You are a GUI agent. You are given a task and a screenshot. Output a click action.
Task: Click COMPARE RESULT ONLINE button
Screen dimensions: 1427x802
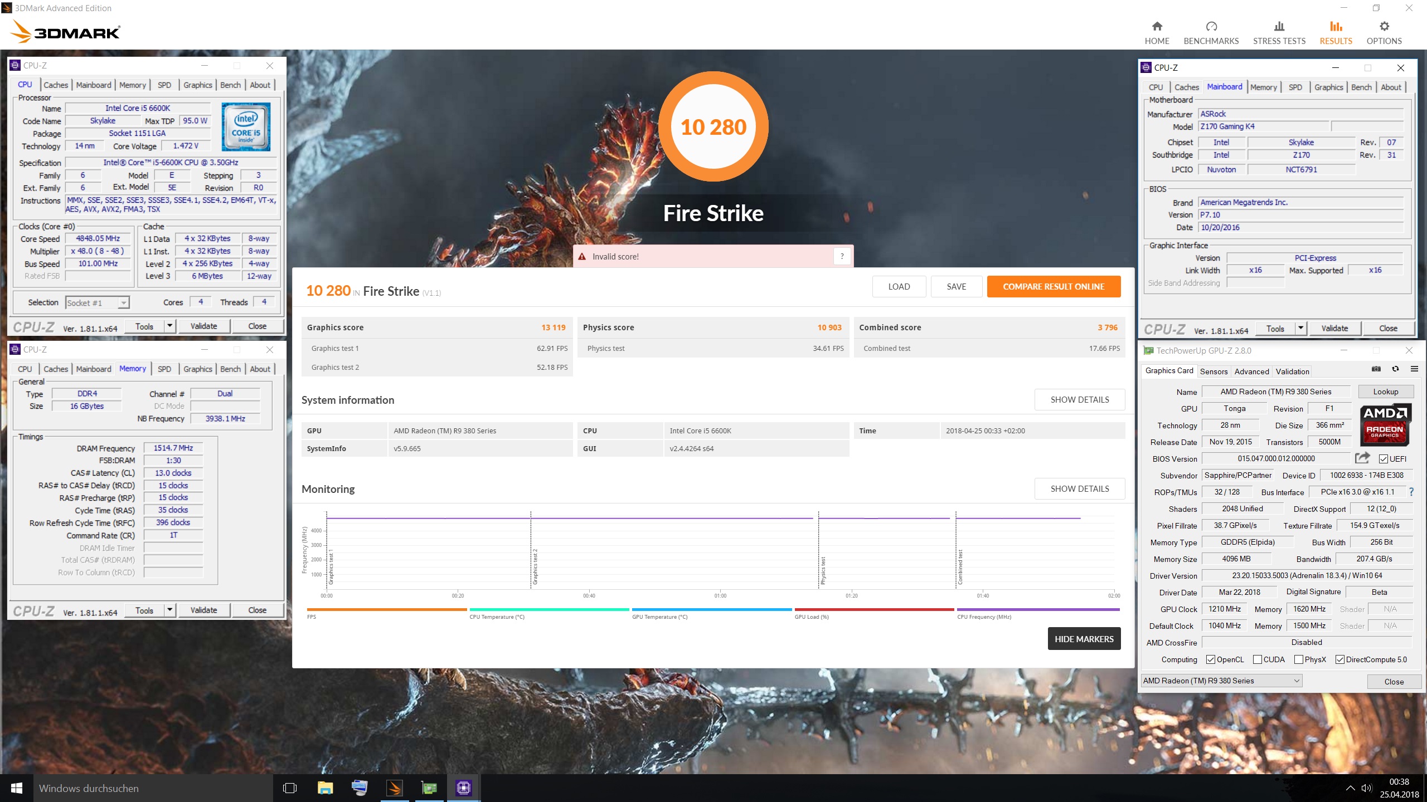click(x=1054, y=287)
